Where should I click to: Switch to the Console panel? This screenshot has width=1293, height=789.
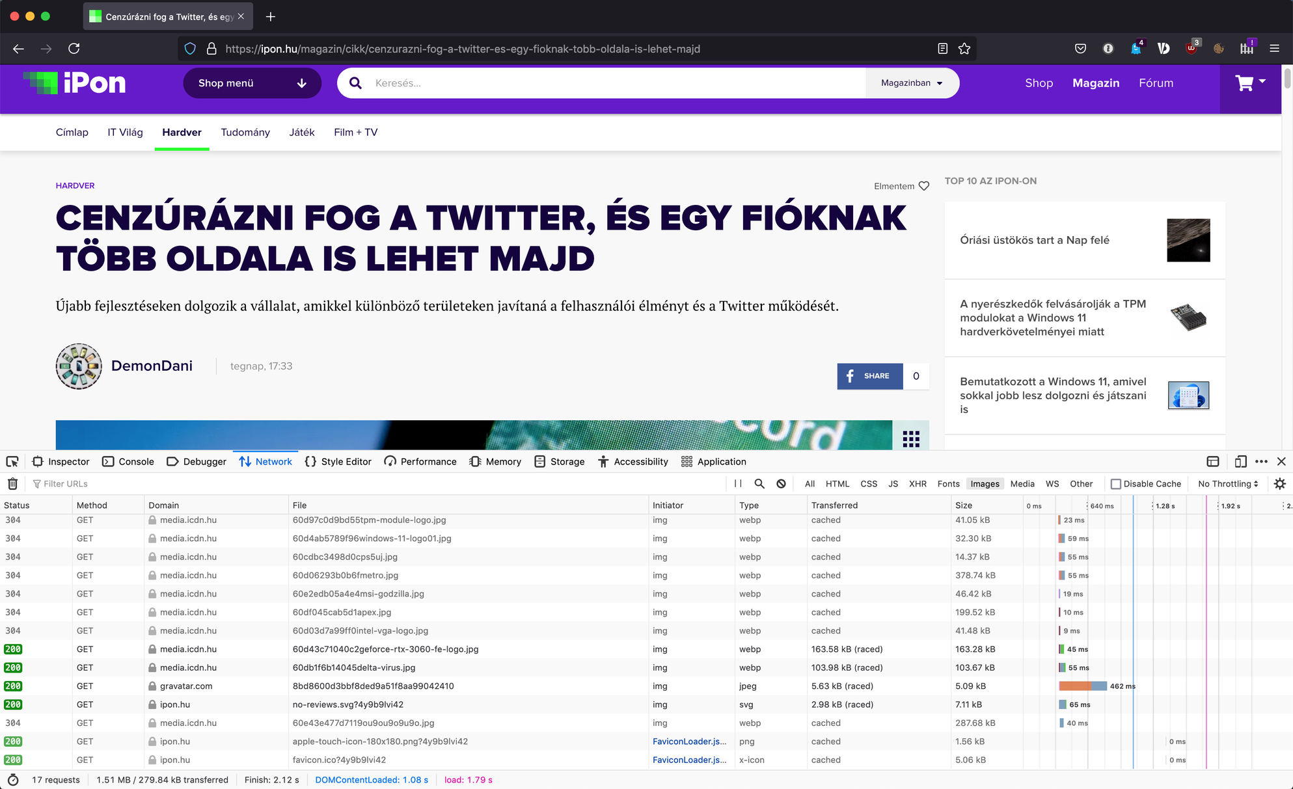click(128, 462)
